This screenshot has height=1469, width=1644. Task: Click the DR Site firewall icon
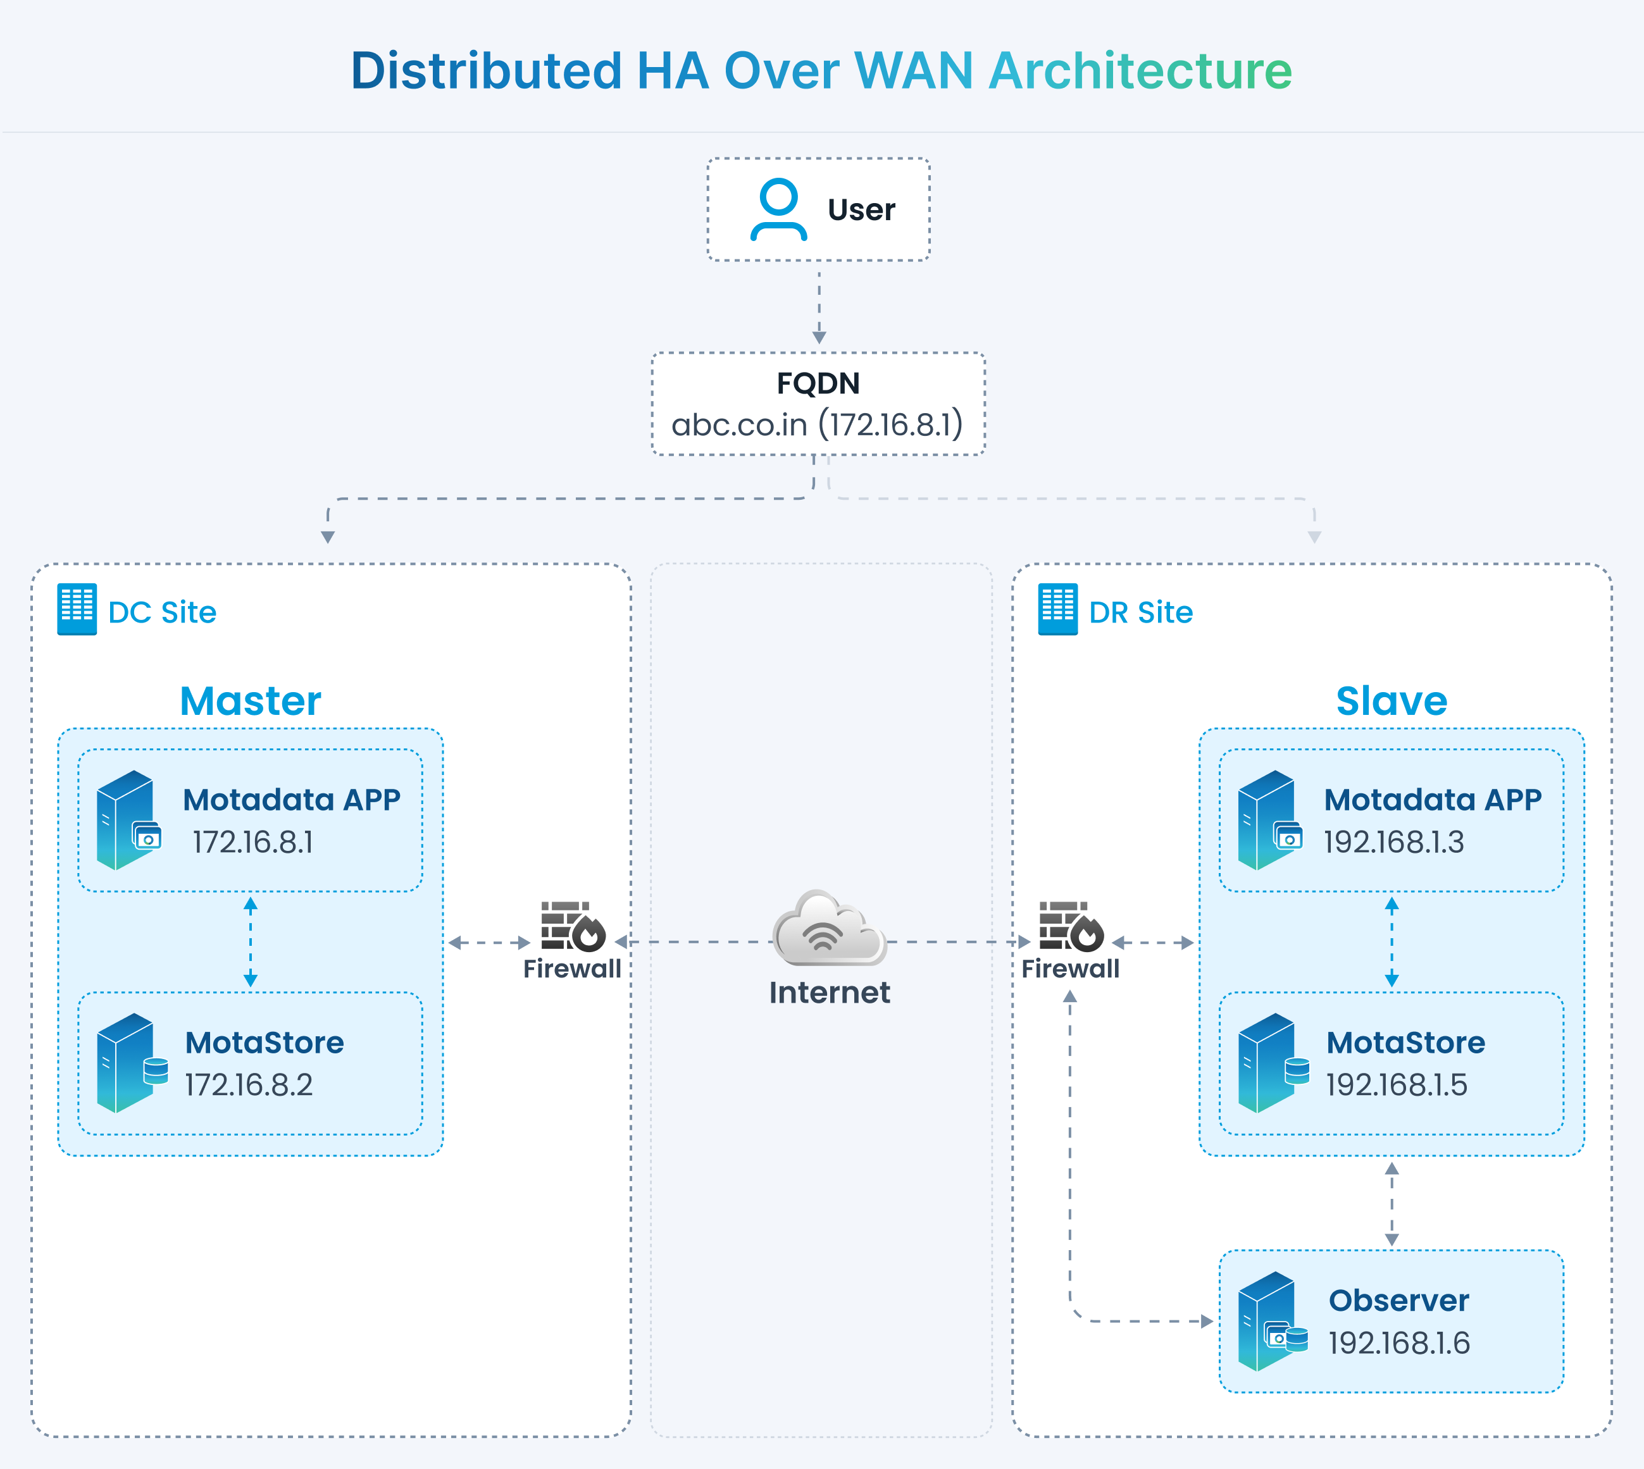coord(1071,926)
